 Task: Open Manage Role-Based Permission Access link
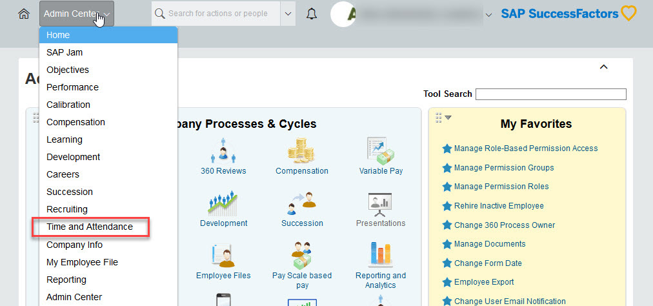[526, 148]
